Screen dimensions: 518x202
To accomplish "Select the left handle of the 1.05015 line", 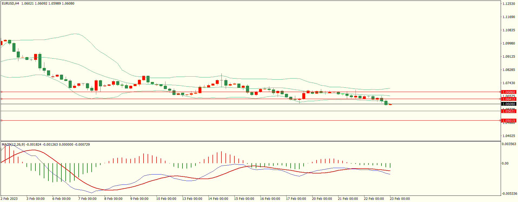I will point(1,121).
